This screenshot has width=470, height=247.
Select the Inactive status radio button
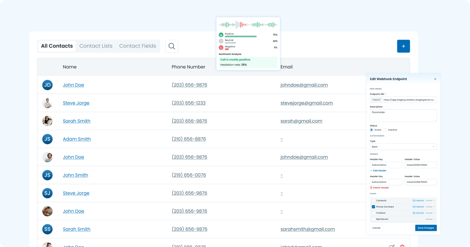386,130
